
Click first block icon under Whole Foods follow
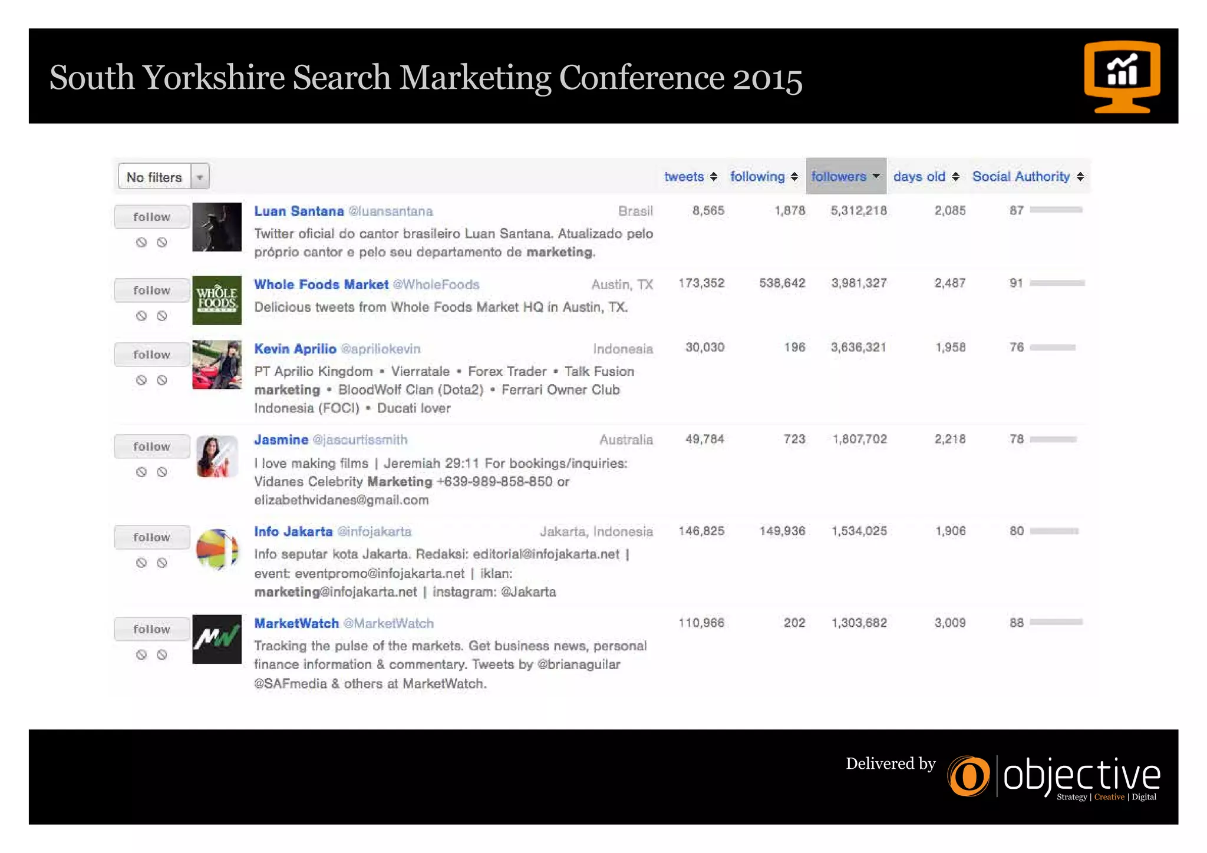tap(141, 316)
